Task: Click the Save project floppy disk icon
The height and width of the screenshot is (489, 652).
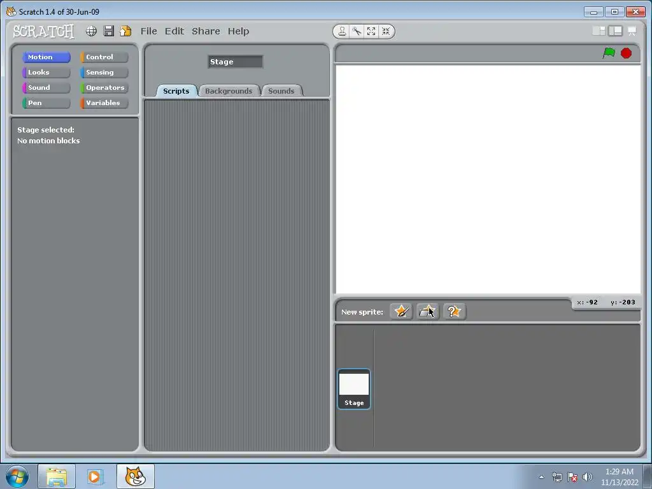Action: (x=108, y=31)
